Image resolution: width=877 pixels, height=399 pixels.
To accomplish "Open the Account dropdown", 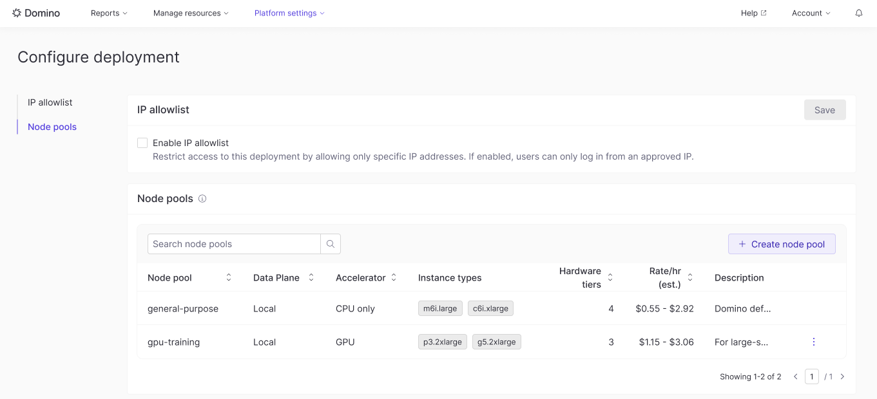I will tap(811, 13).
